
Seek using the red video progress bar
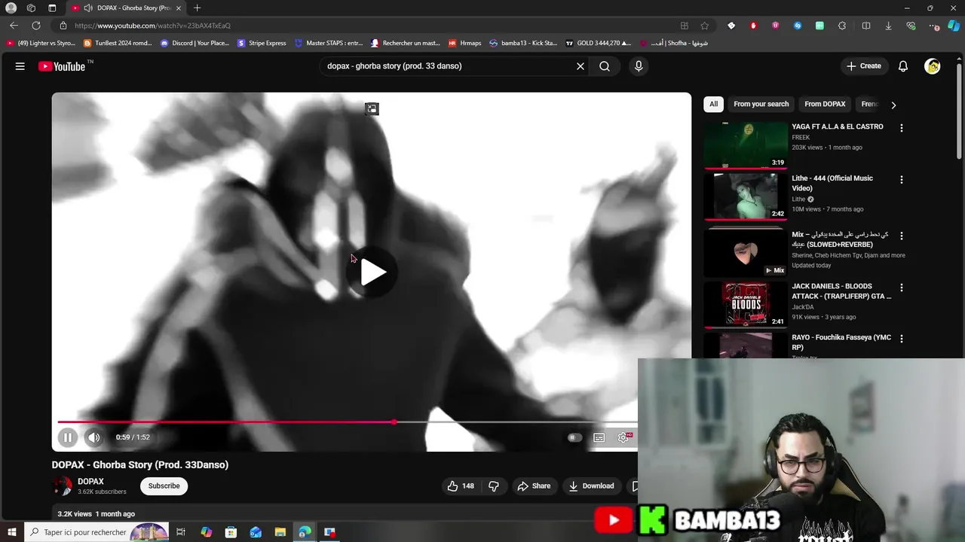pyautogui.click(x=347, y=422)
